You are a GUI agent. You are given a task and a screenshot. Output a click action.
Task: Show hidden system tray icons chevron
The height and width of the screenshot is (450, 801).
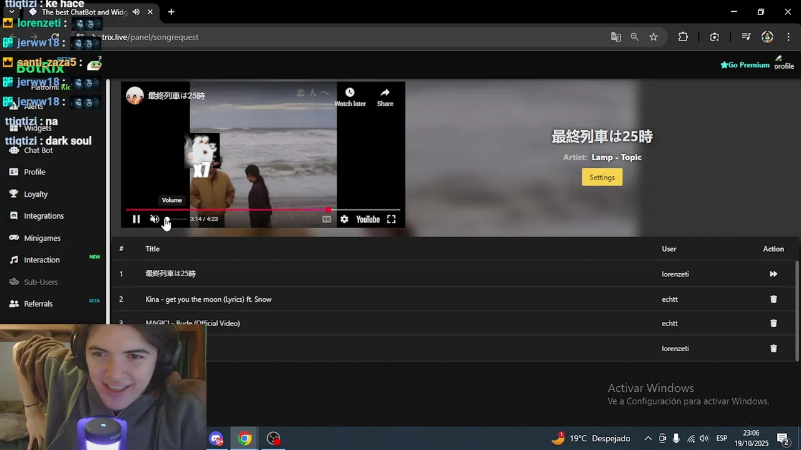click(648, 439)
